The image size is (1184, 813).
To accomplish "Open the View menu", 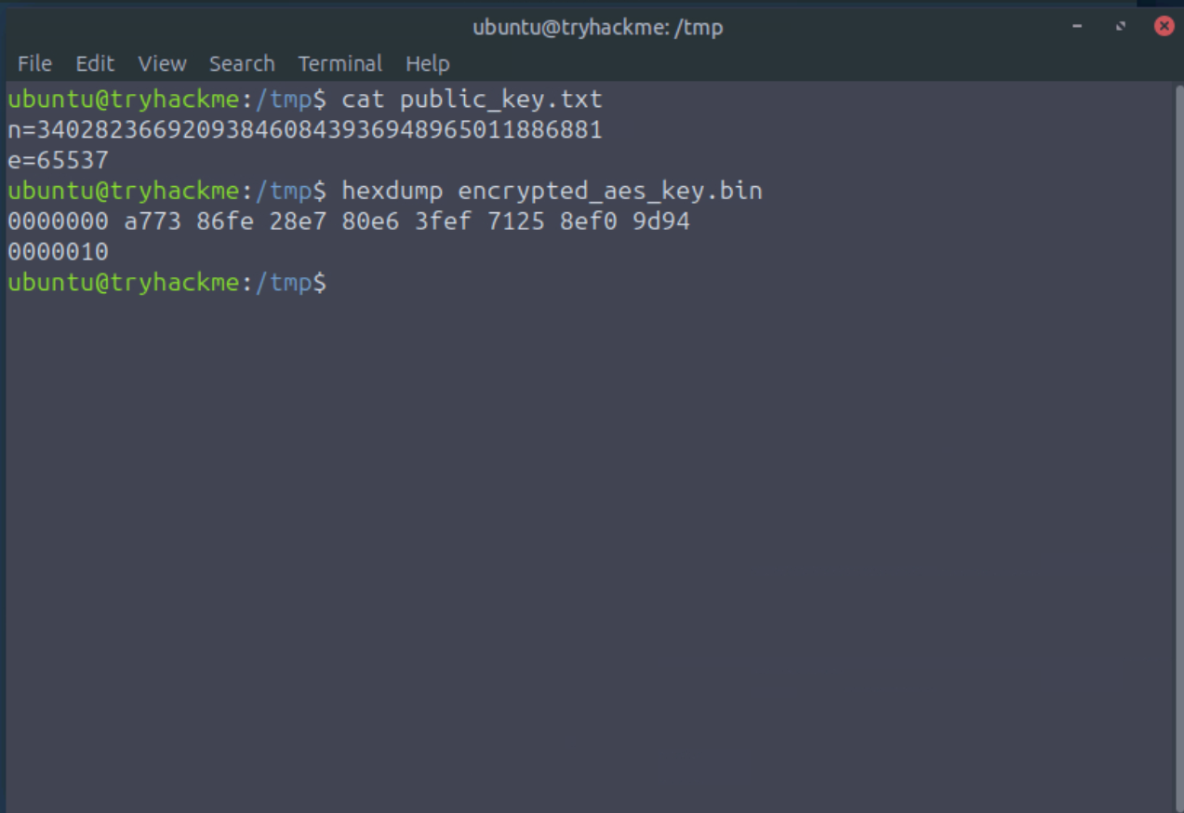I will [161, 63].
